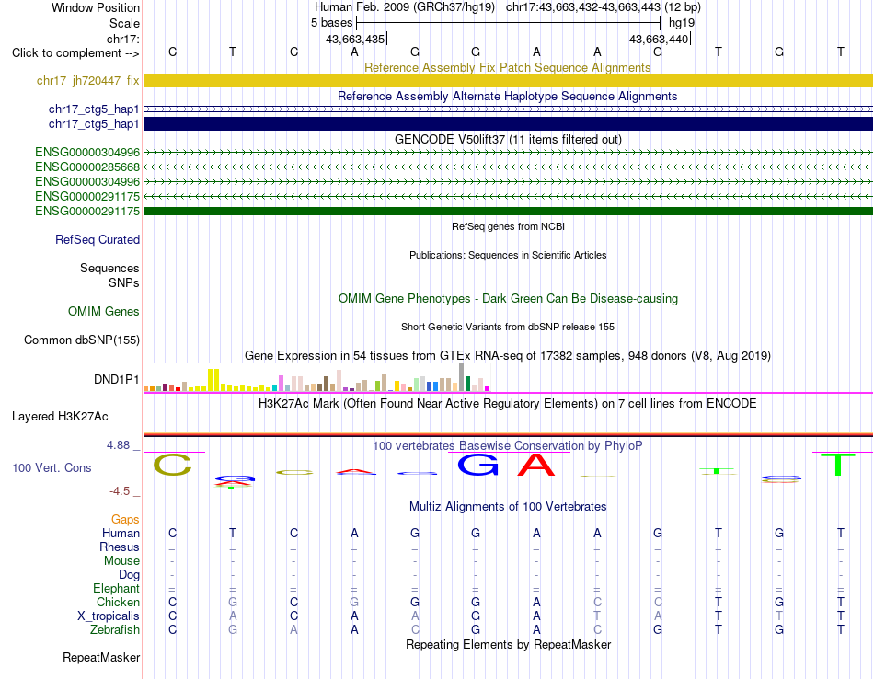This screenshot has height=679, width=874.
Task: Click the DND1P1 gene label
Action: (x=116, y=380)
